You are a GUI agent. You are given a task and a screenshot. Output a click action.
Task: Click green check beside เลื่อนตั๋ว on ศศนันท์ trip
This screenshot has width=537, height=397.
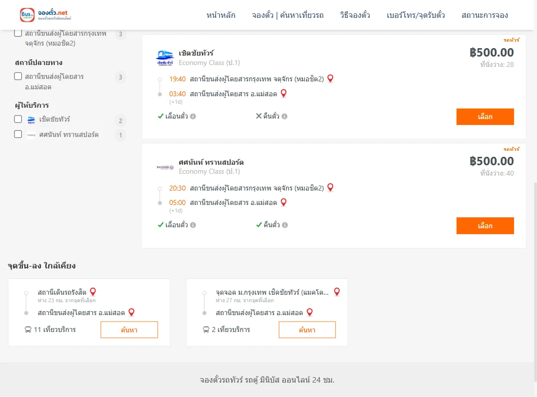161,225
